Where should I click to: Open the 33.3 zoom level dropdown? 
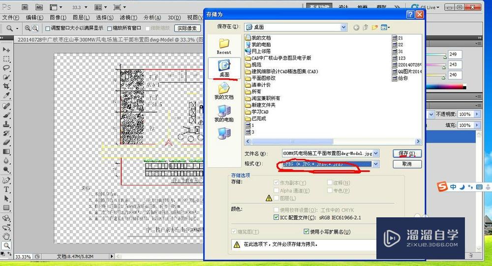86,7
